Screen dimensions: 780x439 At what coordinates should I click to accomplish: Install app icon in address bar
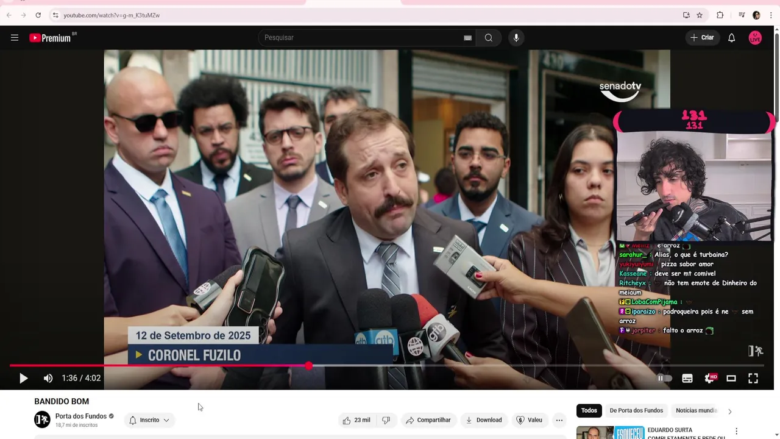point(686,15)
